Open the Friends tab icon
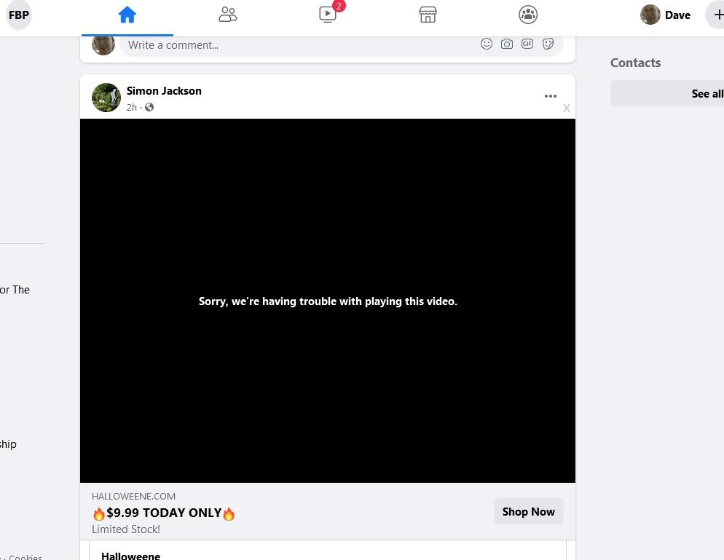Viewport: 724px width, 560px height. [x=227, y=15]
